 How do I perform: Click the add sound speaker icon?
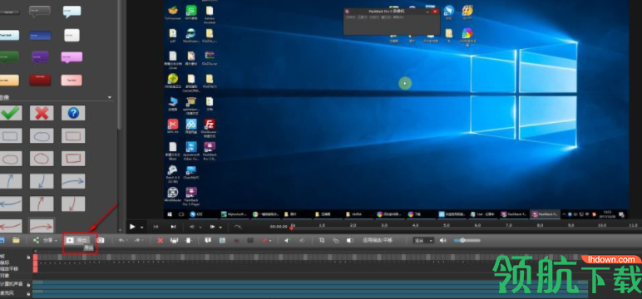pos(288,241)
